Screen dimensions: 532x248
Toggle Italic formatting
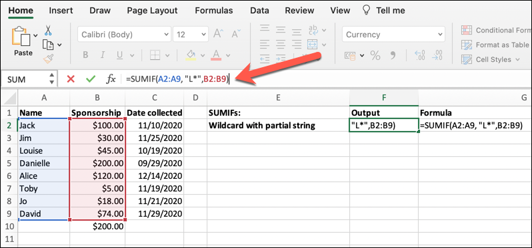(x=103, y=55)
